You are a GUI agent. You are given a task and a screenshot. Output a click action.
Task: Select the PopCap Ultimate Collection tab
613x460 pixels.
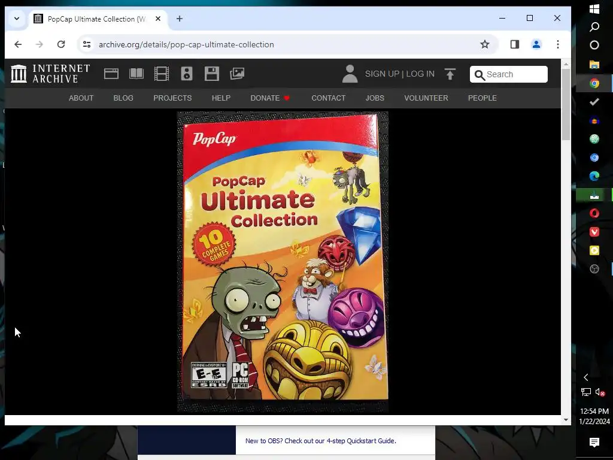pos(98,19)
